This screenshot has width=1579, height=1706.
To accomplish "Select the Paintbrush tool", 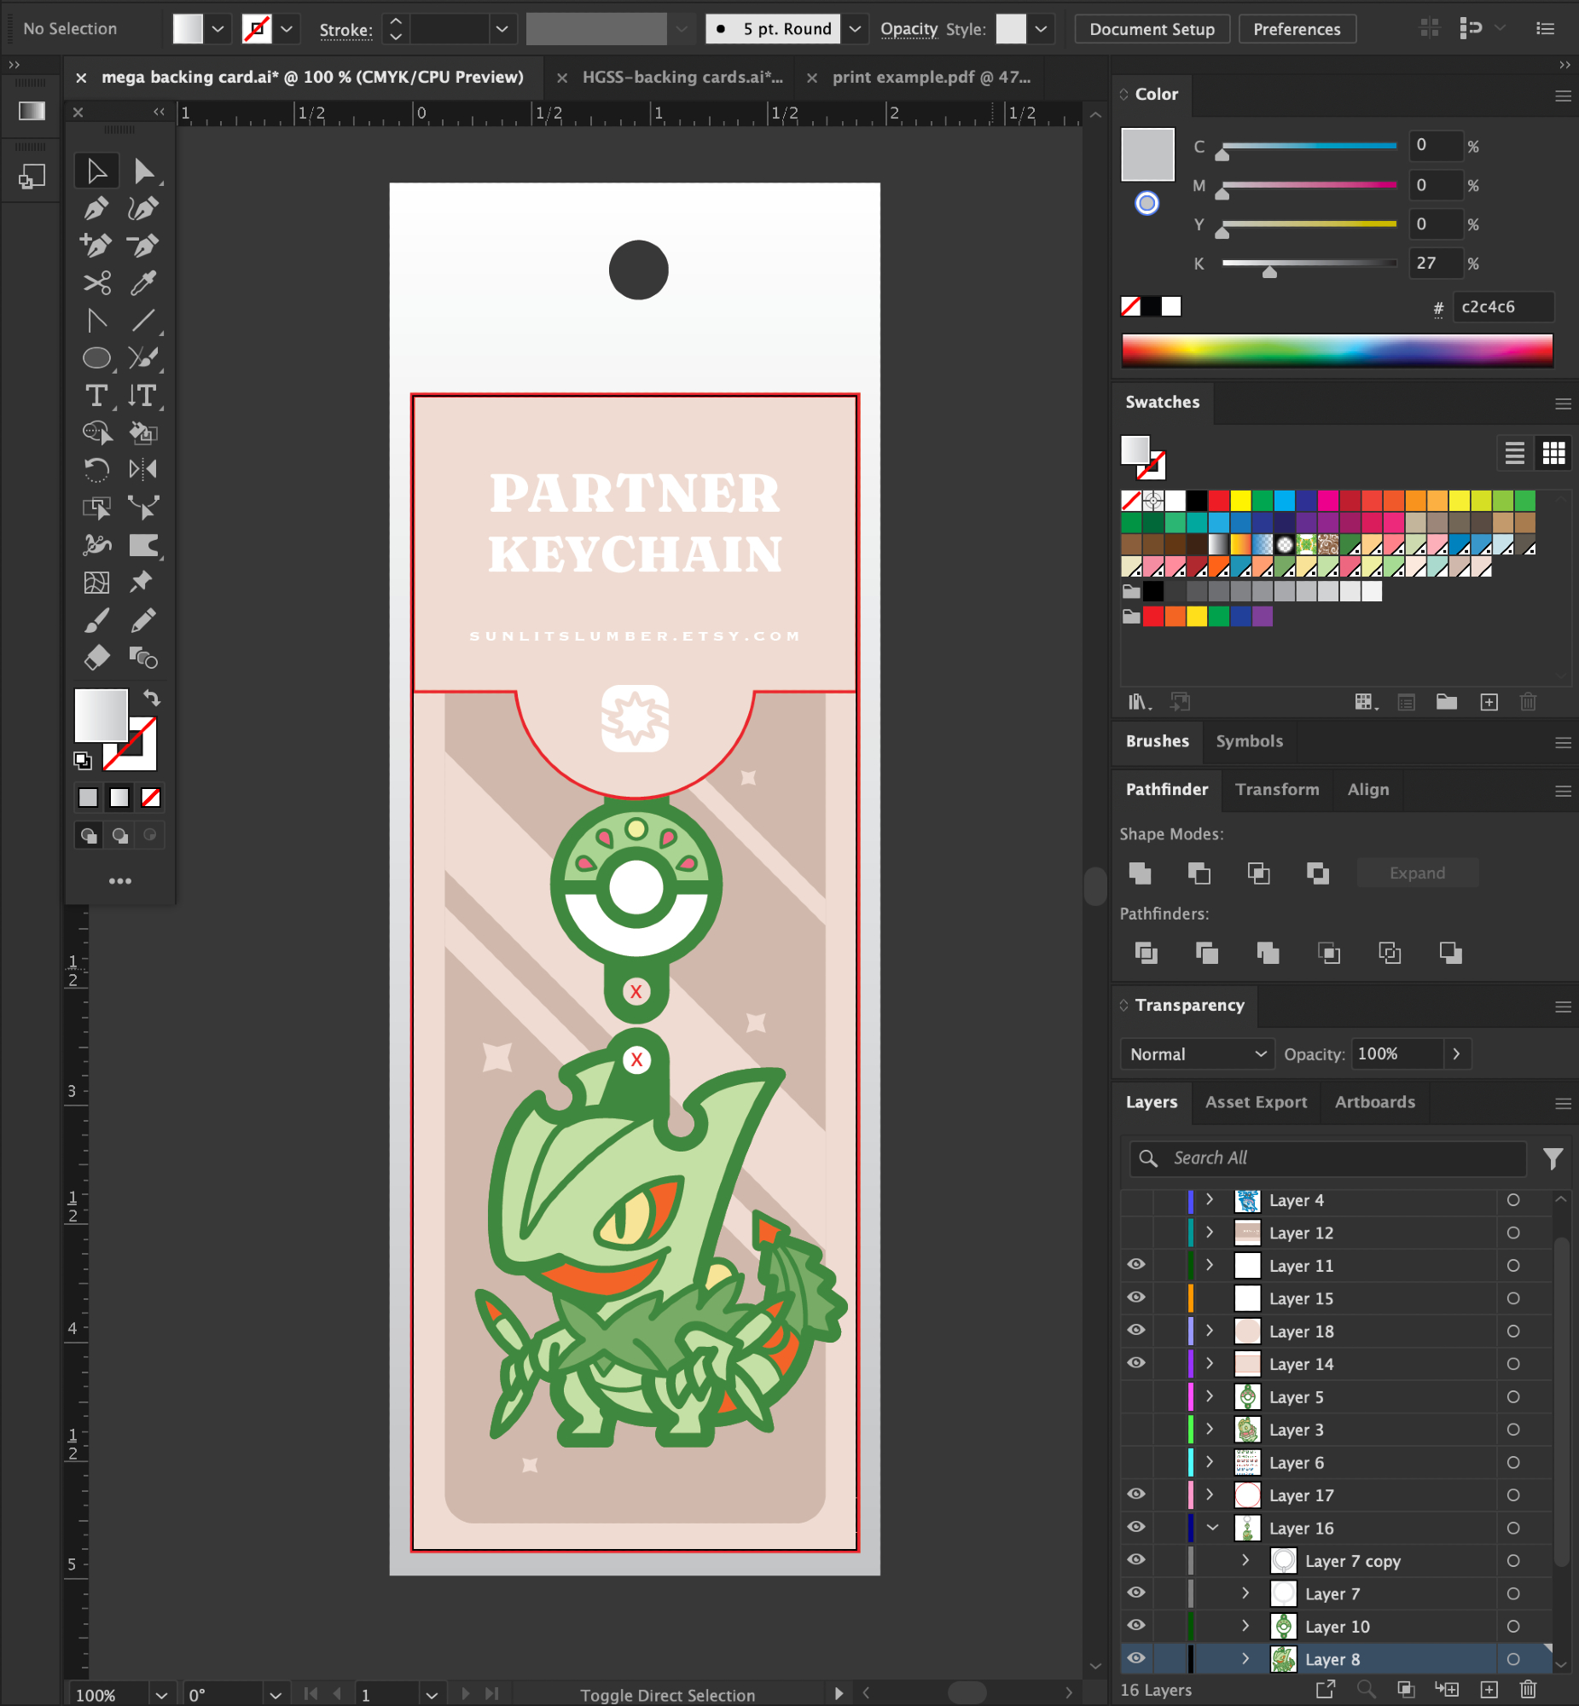I will coord(96,620).
